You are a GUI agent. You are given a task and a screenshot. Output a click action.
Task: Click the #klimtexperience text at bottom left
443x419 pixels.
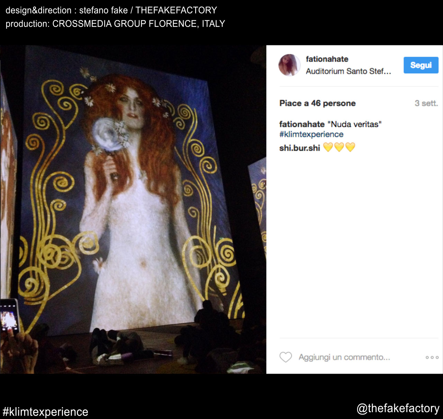(x=45, y=412)
